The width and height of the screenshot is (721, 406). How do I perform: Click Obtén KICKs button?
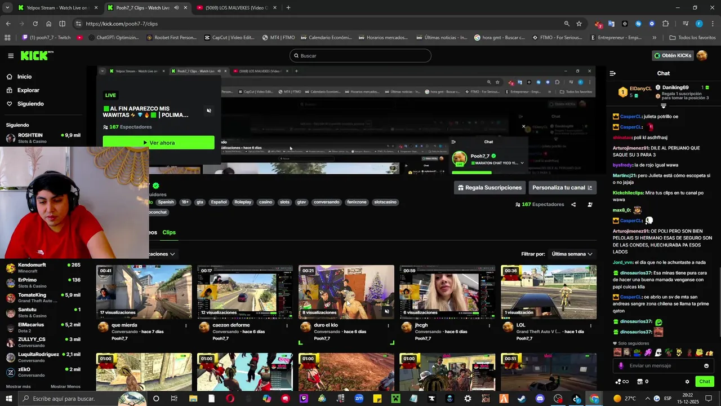pyautogui.click(x=672, y=55)
